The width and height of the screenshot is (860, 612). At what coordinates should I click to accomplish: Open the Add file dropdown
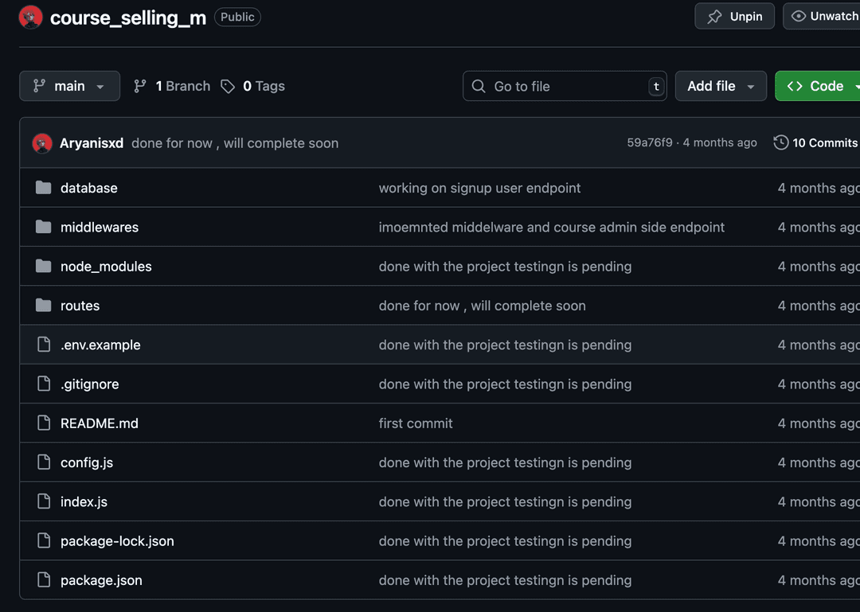(x=721, y=85)
